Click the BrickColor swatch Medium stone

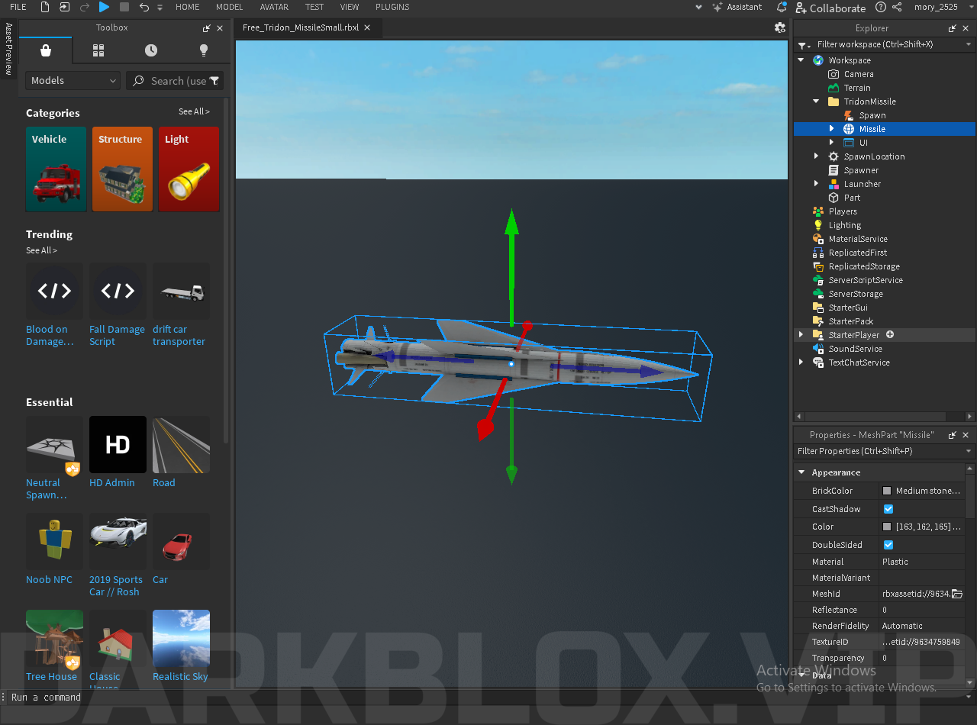pos(887,491)
